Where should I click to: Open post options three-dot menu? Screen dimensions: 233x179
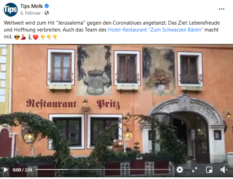point(221,9)
